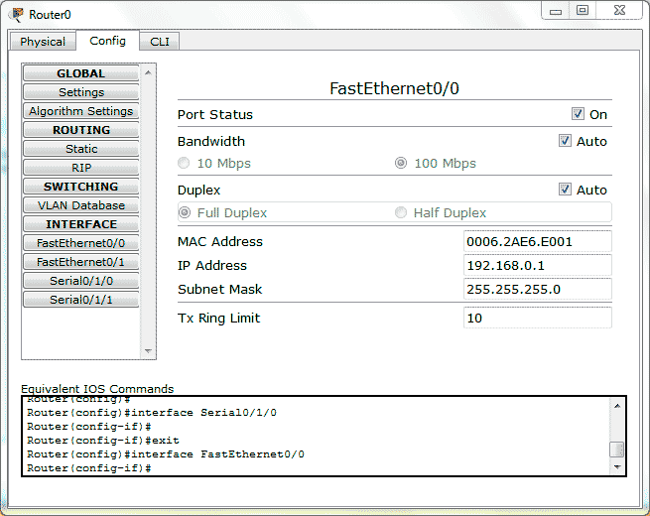The image size is (650, 516).
Task: Click the IP Address input field
Action: pos(537,266)
